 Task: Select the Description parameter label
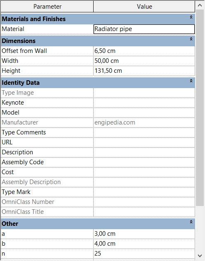pos(17,152)
